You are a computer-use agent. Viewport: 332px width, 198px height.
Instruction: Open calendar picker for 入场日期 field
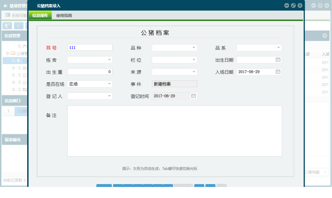pos(278,72)
